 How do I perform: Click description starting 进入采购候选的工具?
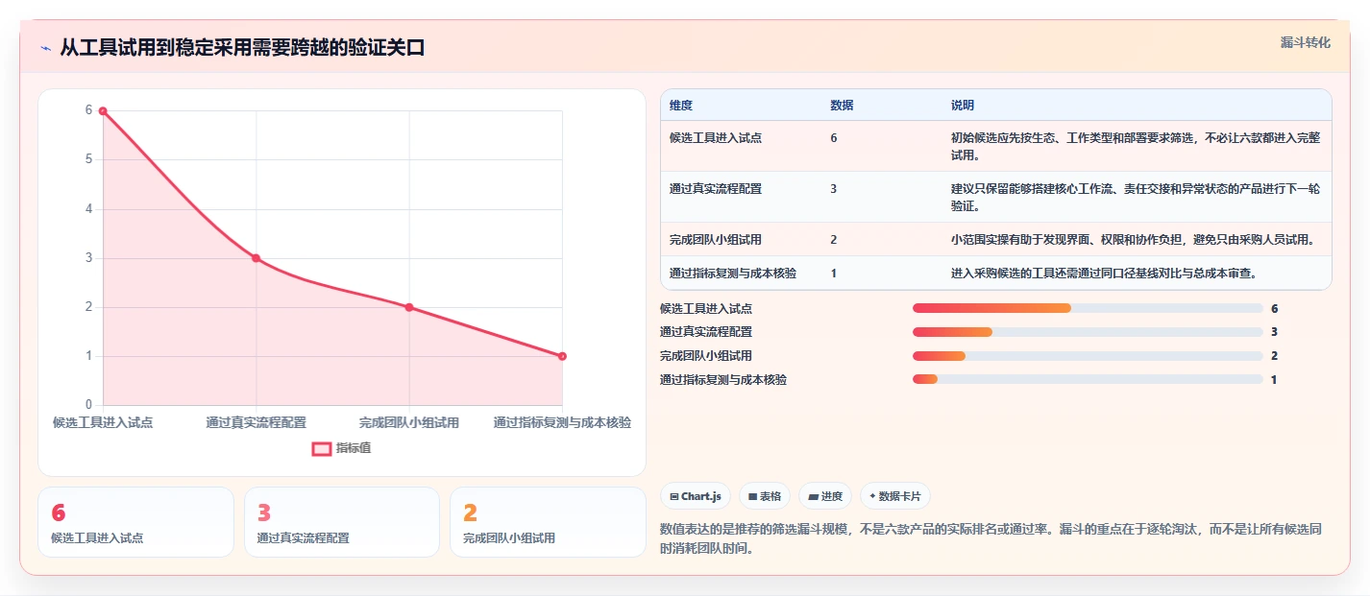coord(1105,274)
